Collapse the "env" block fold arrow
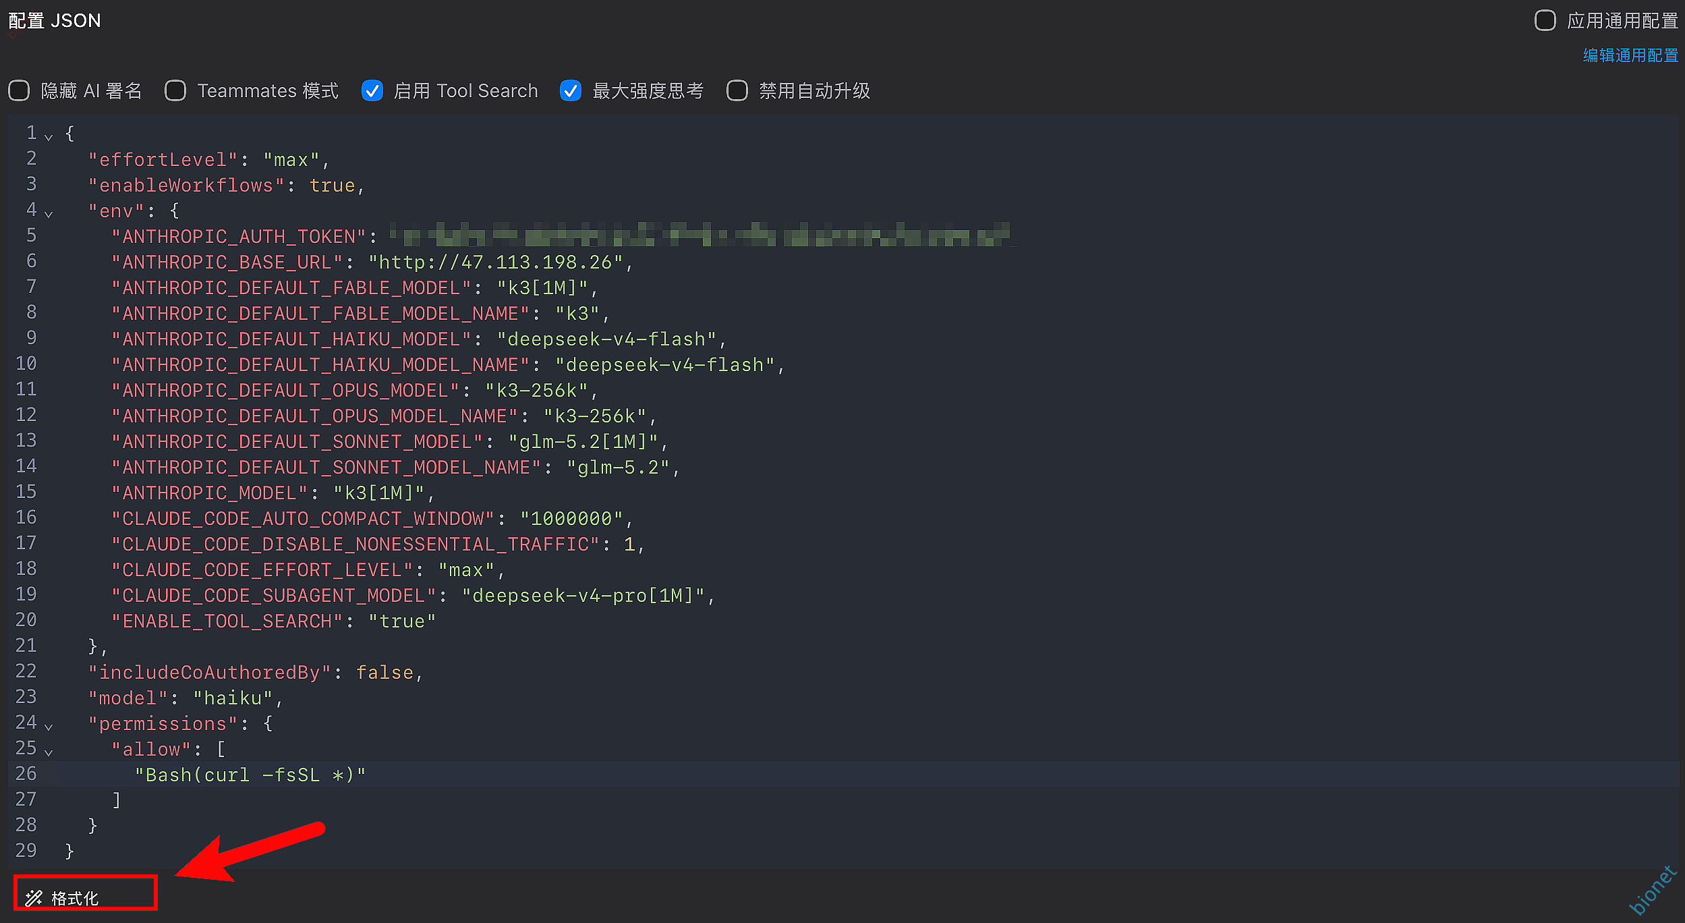Viewport: 1685px width, 923px height. point(49,214)
